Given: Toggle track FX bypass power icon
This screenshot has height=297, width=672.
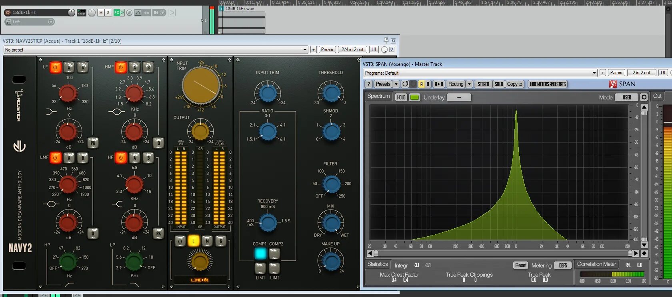Looking at the screenshot, I should coord(122,13).
